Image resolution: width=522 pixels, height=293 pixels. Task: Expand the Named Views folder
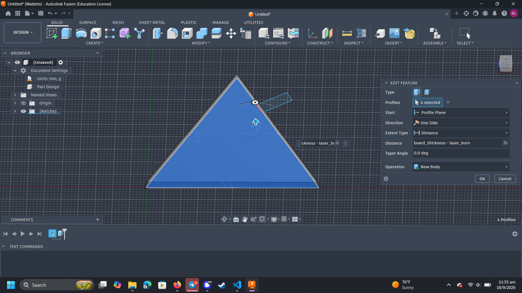point(15,95)
